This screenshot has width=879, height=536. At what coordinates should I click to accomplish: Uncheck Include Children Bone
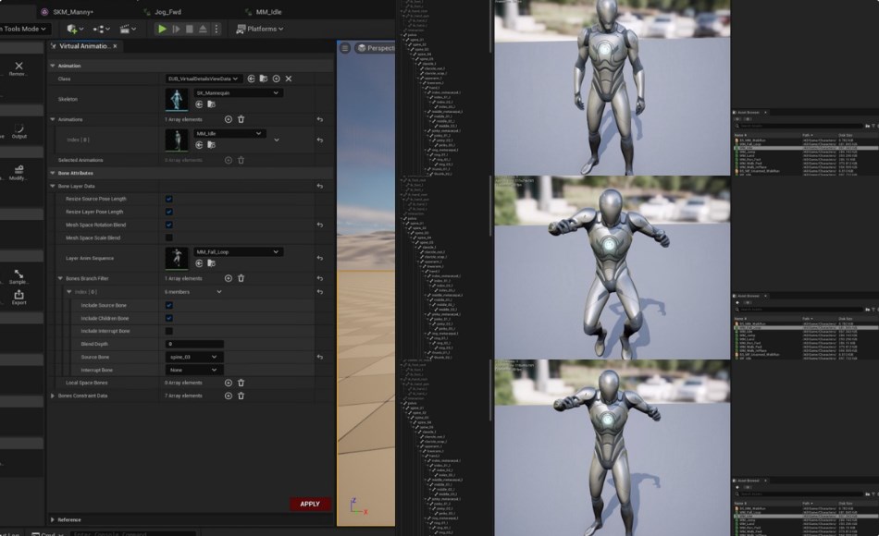tap(168, 318)
